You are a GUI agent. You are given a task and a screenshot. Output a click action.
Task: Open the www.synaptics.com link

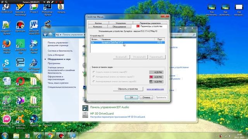click(x=155, y=89)
